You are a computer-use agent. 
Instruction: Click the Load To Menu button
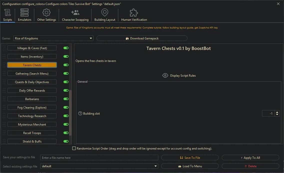(190, 166)
